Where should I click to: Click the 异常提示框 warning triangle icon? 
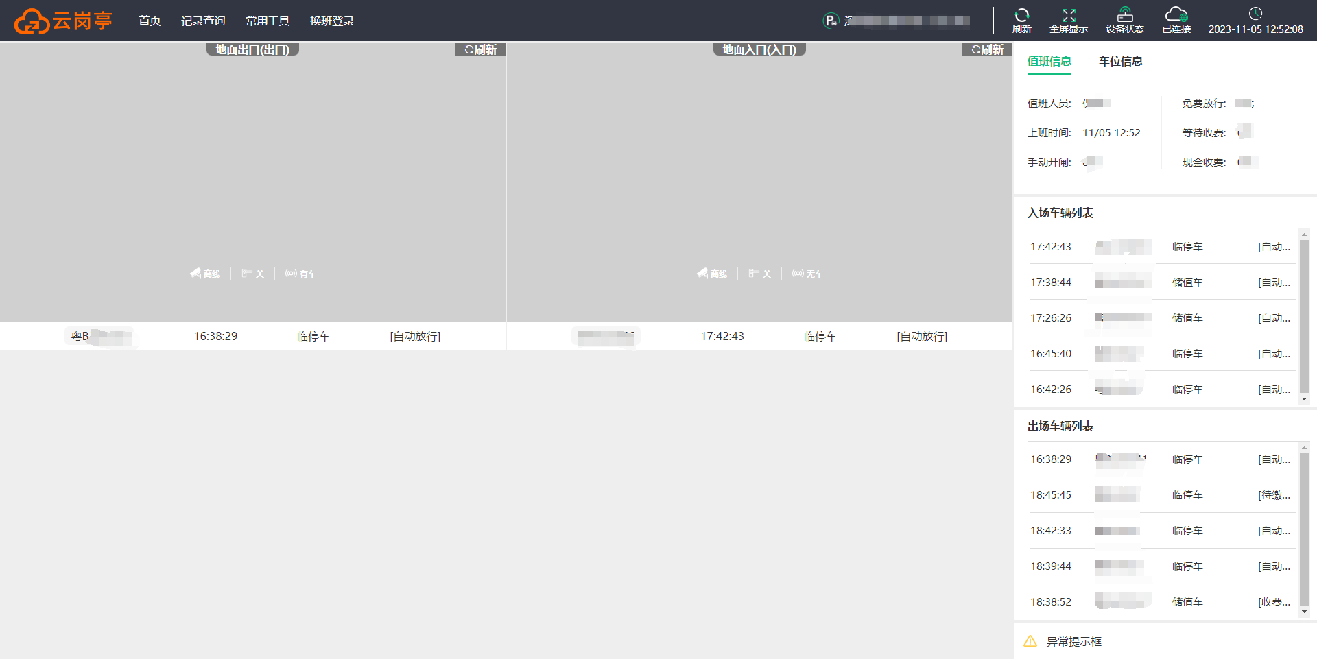[1030, 641]
